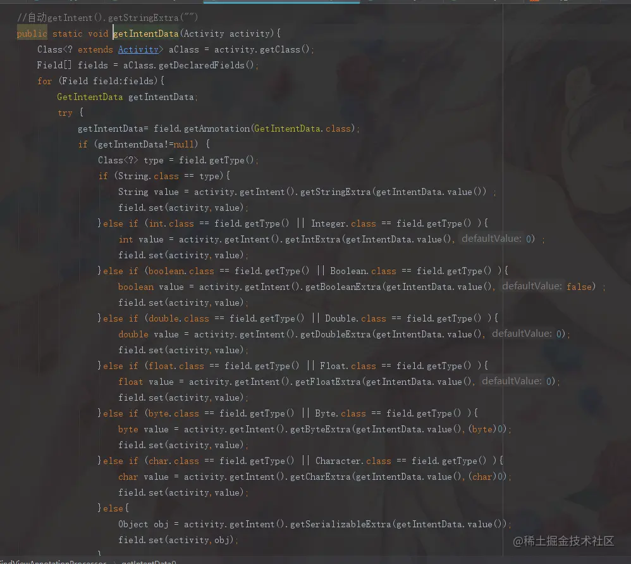
Task: Click 'Object obj' declaration
Action: (x=144, y=525)
